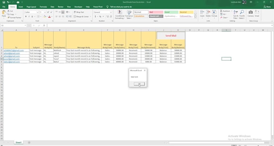Screen dimensions: 274x146
Task: Toggle Merge & Center
Action: [81, 16]
